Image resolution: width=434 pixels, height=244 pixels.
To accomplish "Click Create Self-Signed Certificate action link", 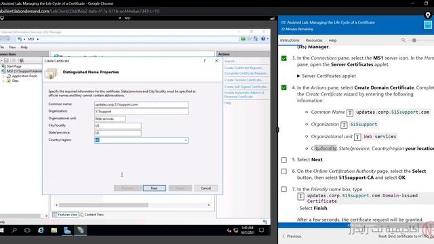I will (245, 87).
